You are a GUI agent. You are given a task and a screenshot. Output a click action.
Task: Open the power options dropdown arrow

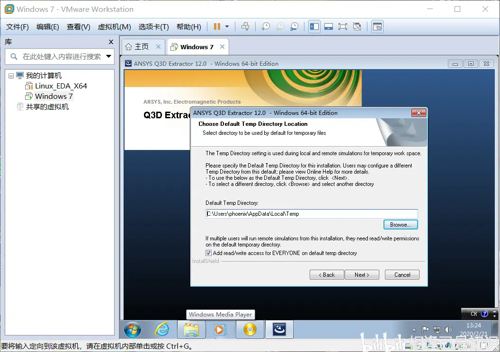[x=227, y=27]
